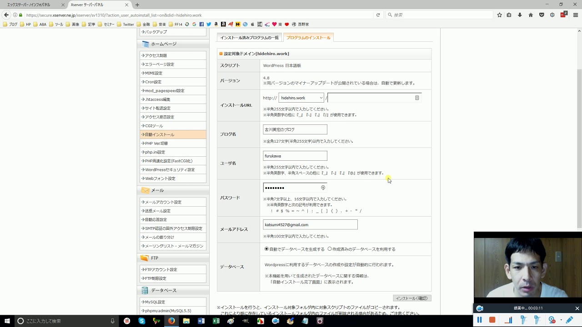The image size is (582, 327).
Task: Open File Explorer from the taskbar
Action: (186, 321)
